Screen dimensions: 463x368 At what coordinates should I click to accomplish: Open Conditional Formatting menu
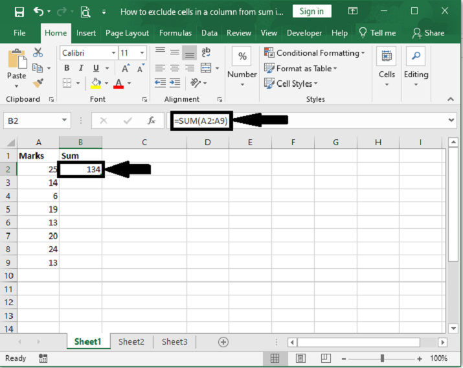315,53
